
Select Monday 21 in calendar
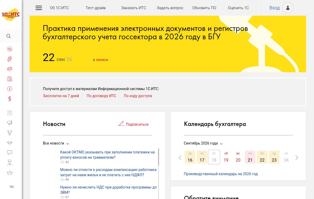click(x=250, y=157)
